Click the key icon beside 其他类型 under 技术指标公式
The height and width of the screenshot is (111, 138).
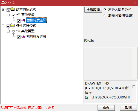click(x=18, y=14)
